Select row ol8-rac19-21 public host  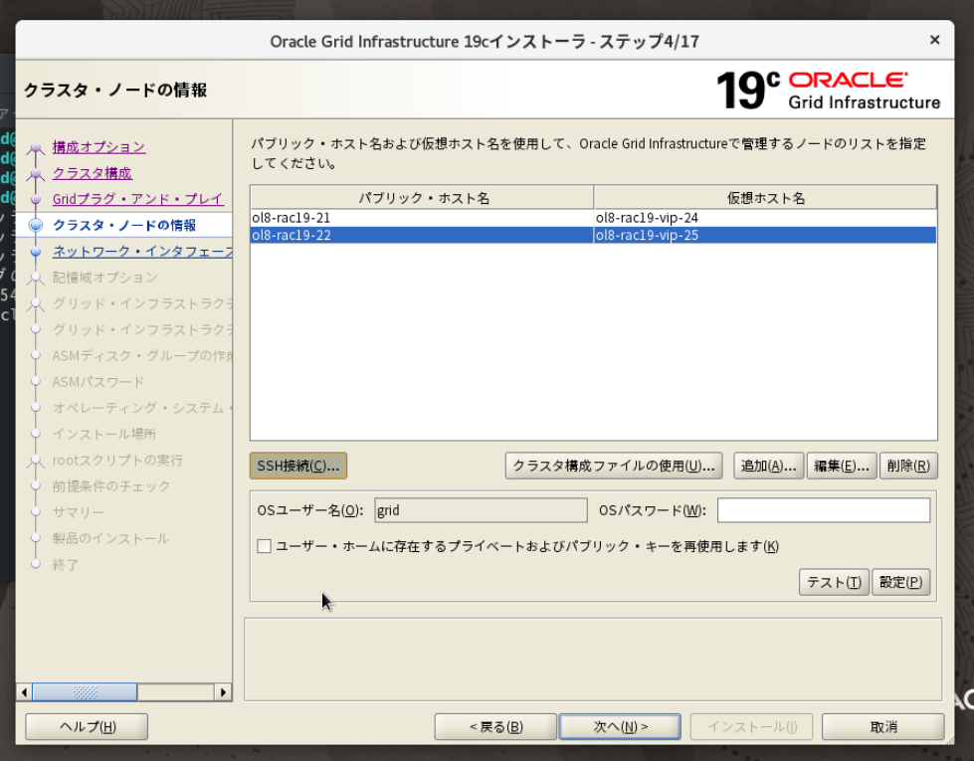423,218
